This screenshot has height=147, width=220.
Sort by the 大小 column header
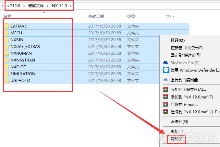(x=170, y=17)
